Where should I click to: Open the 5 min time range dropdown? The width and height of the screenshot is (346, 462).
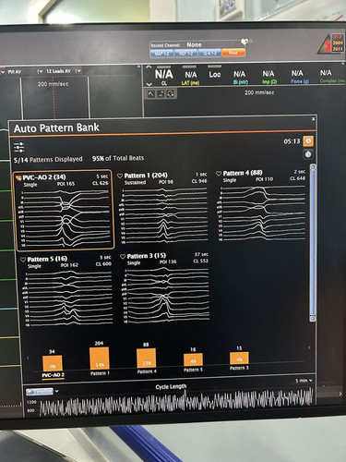tap(304, 381)
